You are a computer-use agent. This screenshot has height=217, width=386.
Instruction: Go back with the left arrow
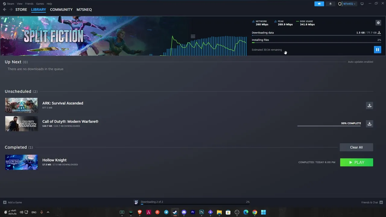coord(5,10)
